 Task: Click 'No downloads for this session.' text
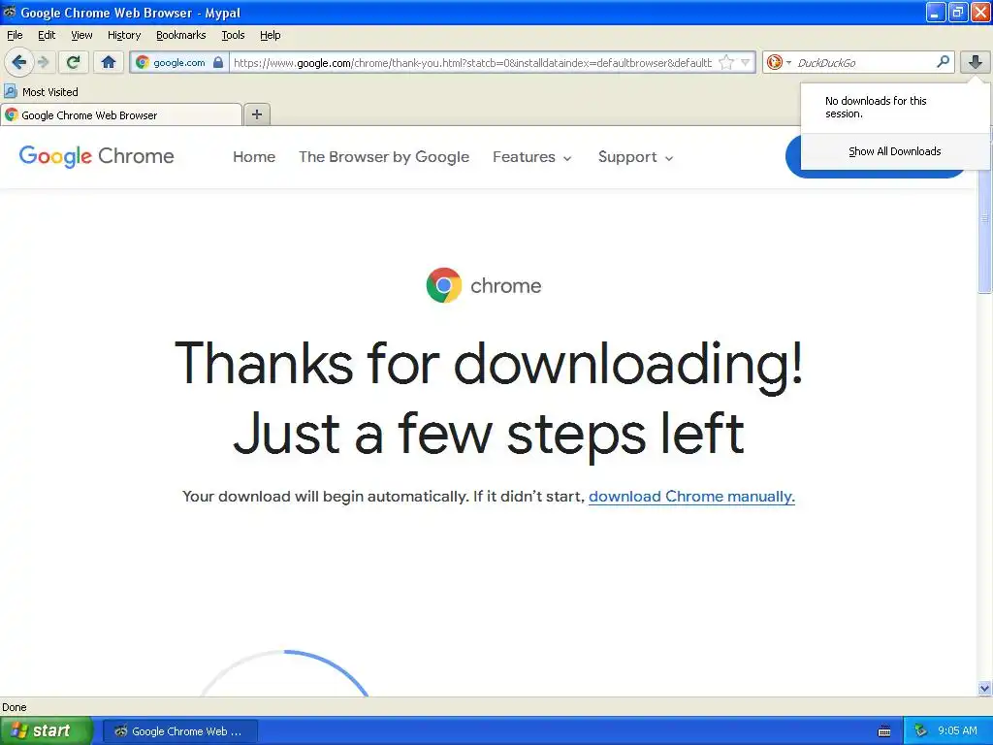(876, 107)
